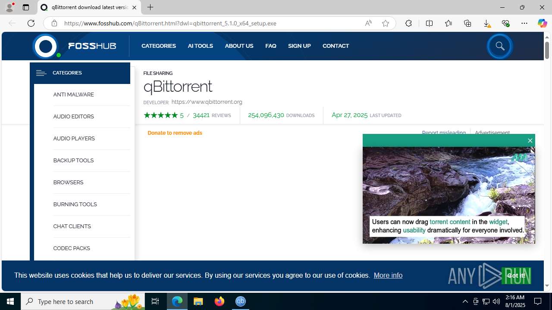The image size is (552, 310).
Task: Open Favorites list icon
Action: [448, 23]
